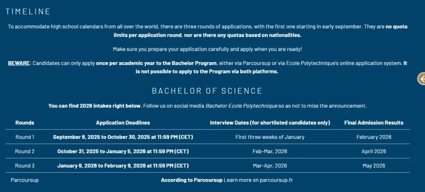
Task: Click the Round 3 deadline ending February 9, 2026
Action: [x=123, y=166]
